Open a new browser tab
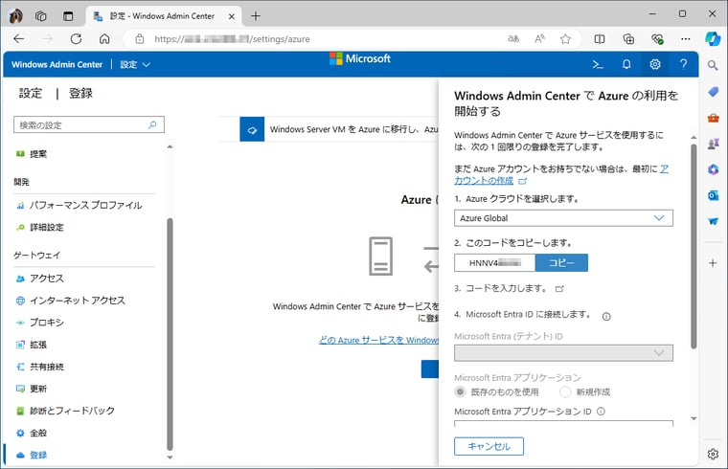Image resolution: width=728 pixels, height=469 pixels. 256,16
